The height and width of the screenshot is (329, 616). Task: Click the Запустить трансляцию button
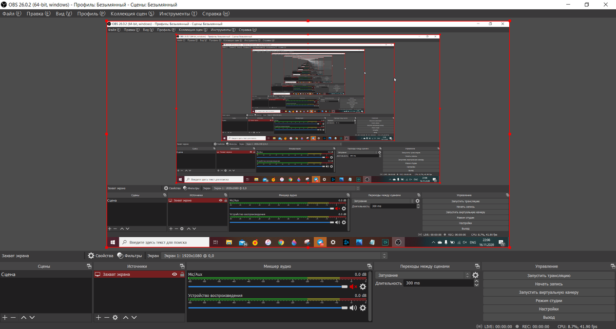coord(549,275)
